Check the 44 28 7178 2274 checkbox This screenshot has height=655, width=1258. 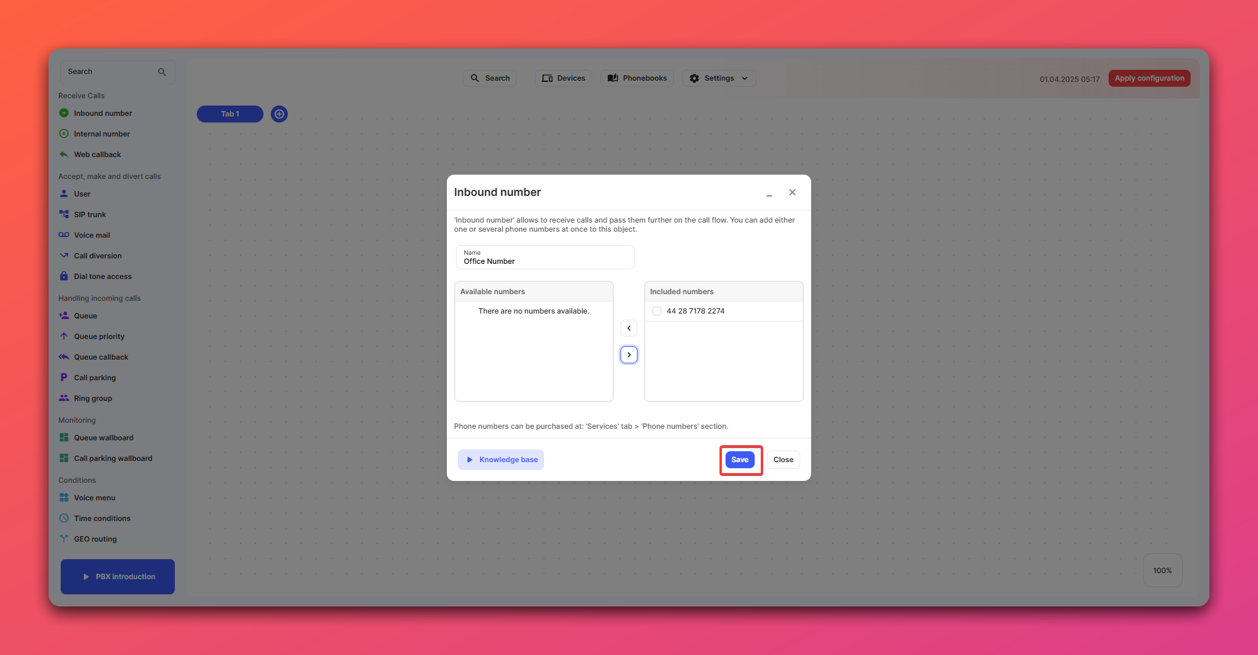(657, 311)
